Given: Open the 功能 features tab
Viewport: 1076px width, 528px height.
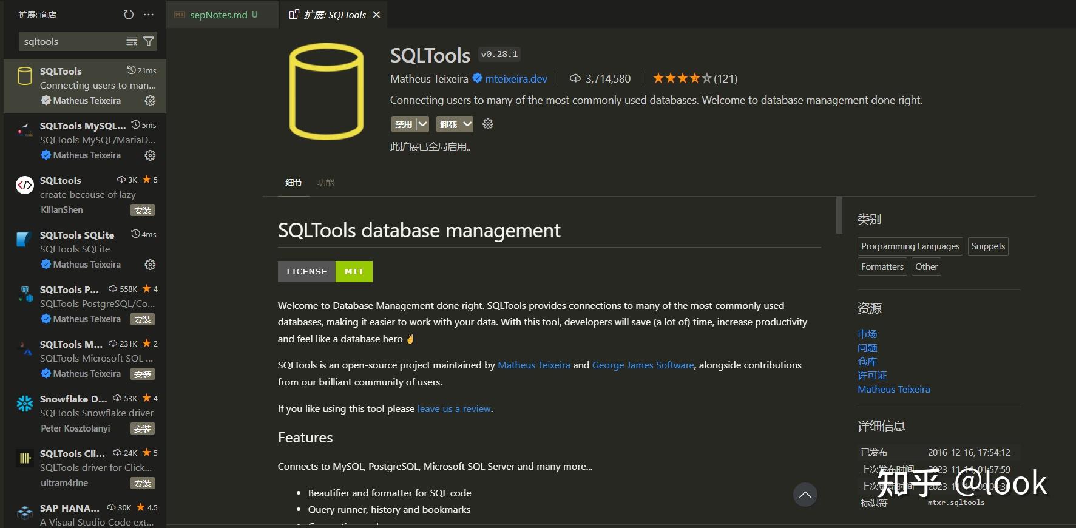Looking at the screenshot, I should [325, 183].
